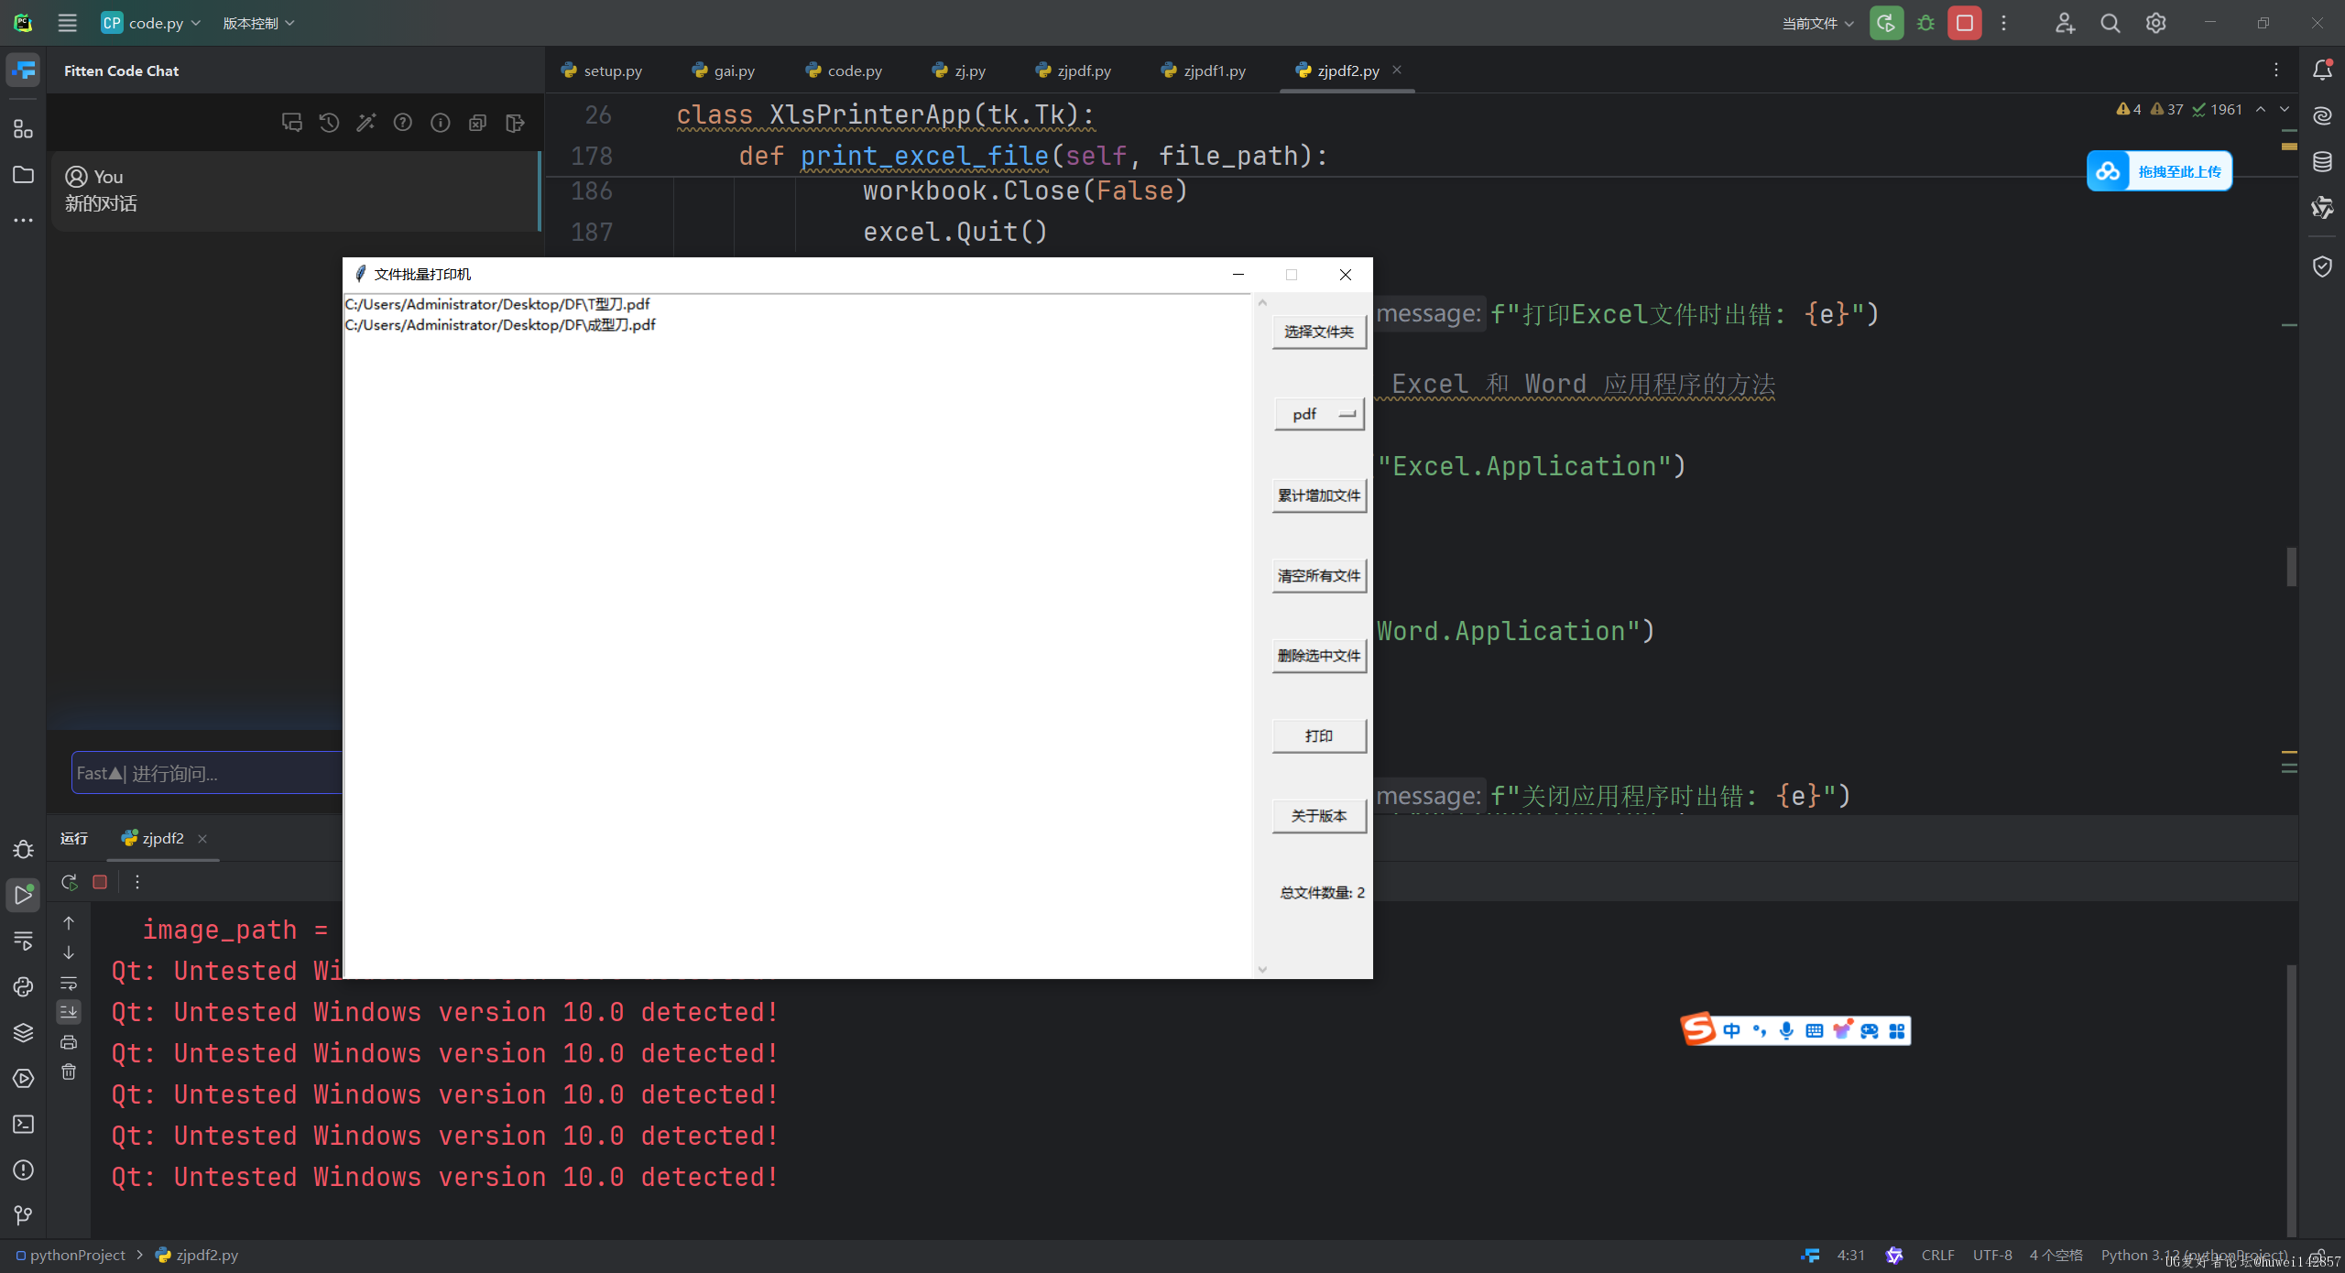Open IDE settings gear
This screenshot has height=1273, width=2345.
pyautogui.click(x=2155, y=23)
